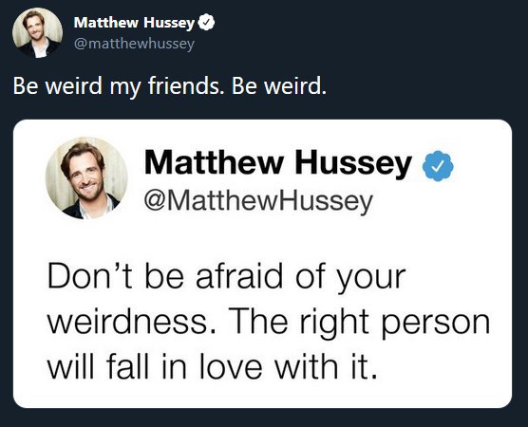Visit the @matthewhussey handle link

pos(134,44)
